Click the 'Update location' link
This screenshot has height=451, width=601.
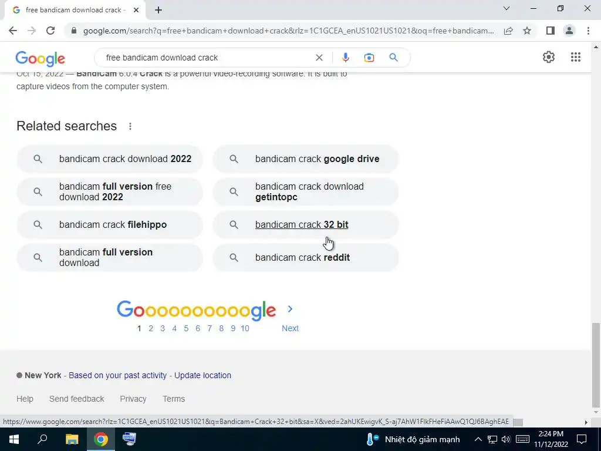point(202,375)
